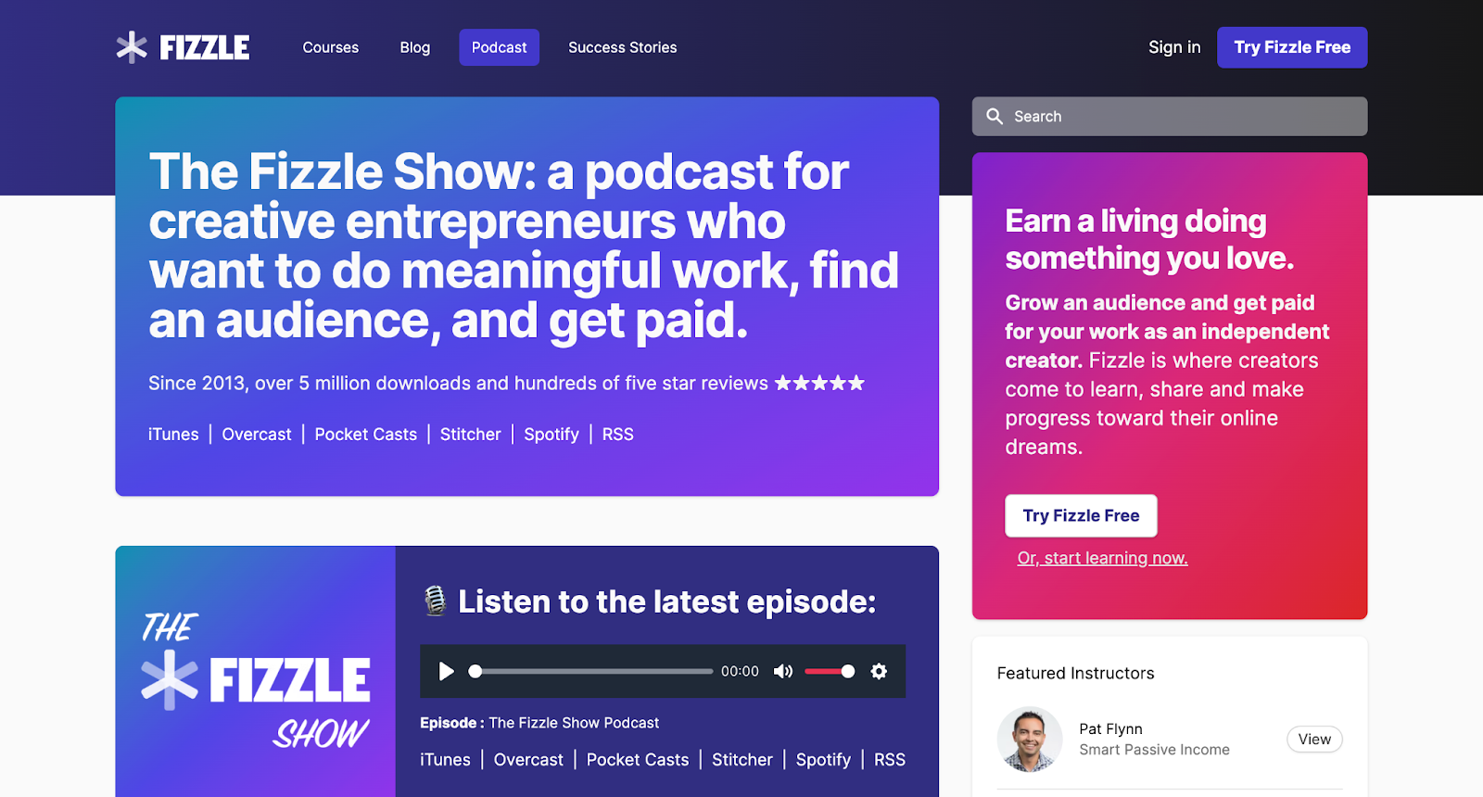
Task: Click Try Fizzle Free in pink card
Action: click(x=1081, y=515)
